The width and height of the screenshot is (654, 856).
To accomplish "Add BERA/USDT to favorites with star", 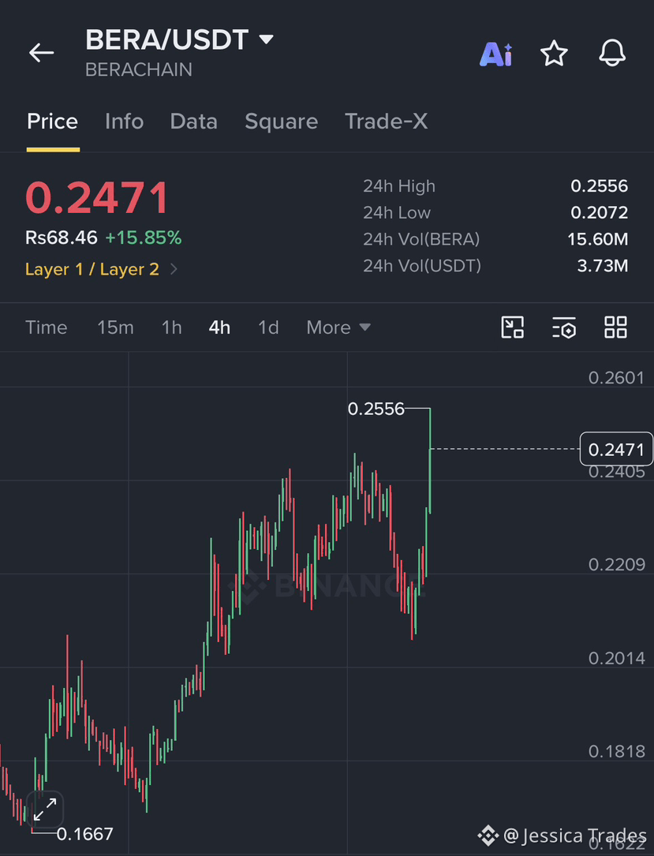I will pyautogui.click(x=554, y=54).
